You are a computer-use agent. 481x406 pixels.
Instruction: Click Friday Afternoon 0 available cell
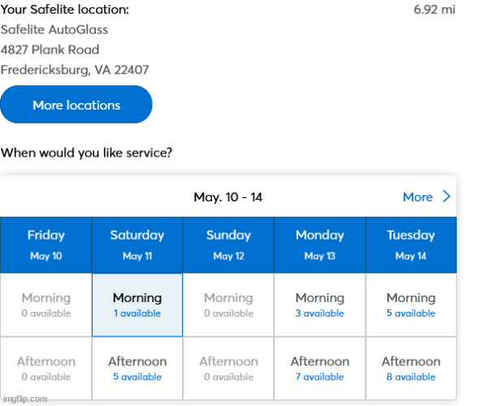pos(46,368)
